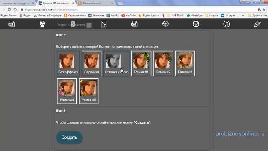This screenshot has width=268, height=151.
Task: Switch to the Сделать GIF анимацию tab
Action: pyautogui.click(x=56, y=3)
